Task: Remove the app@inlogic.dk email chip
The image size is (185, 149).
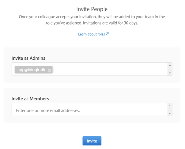Action: (49, 71)
